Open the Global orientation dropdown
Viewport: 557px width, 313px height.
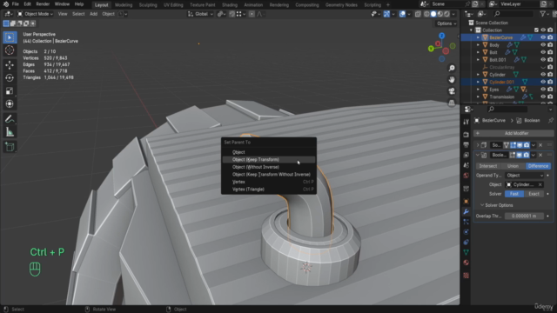(200, 14)
